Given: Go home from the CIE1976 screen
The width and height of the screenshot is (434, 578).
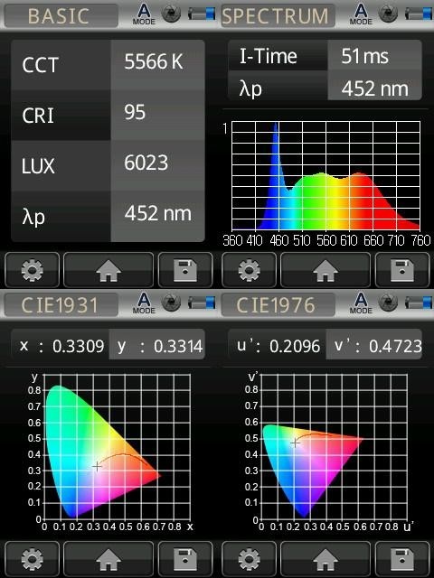Looking at the screenshot, I should pos(325,559).
